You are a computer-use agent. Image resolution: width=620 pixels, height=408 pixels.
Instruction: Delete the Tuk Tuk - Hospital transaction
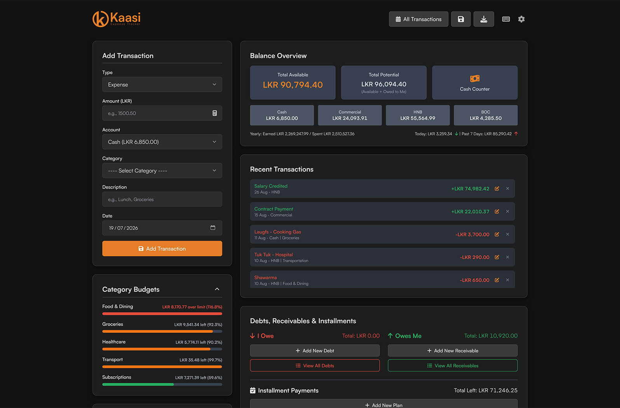(x=507, y=257)
